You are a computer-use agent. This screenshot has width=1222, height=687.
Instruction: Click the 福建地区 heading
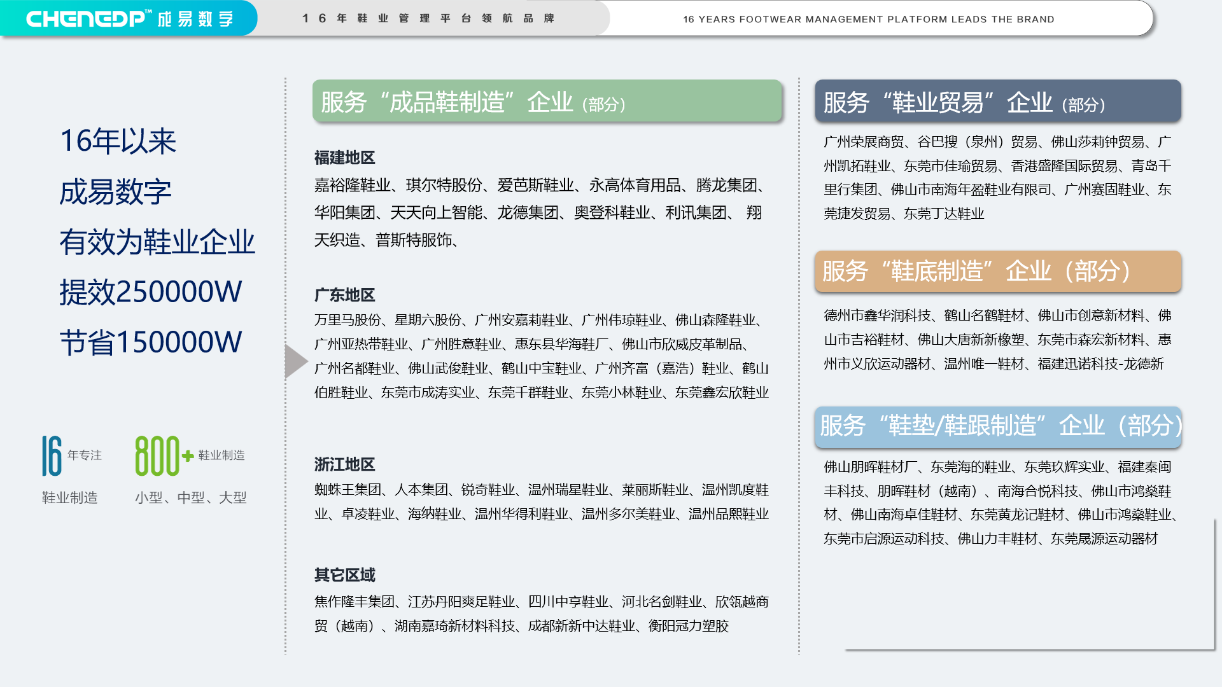tap(344, 157)
